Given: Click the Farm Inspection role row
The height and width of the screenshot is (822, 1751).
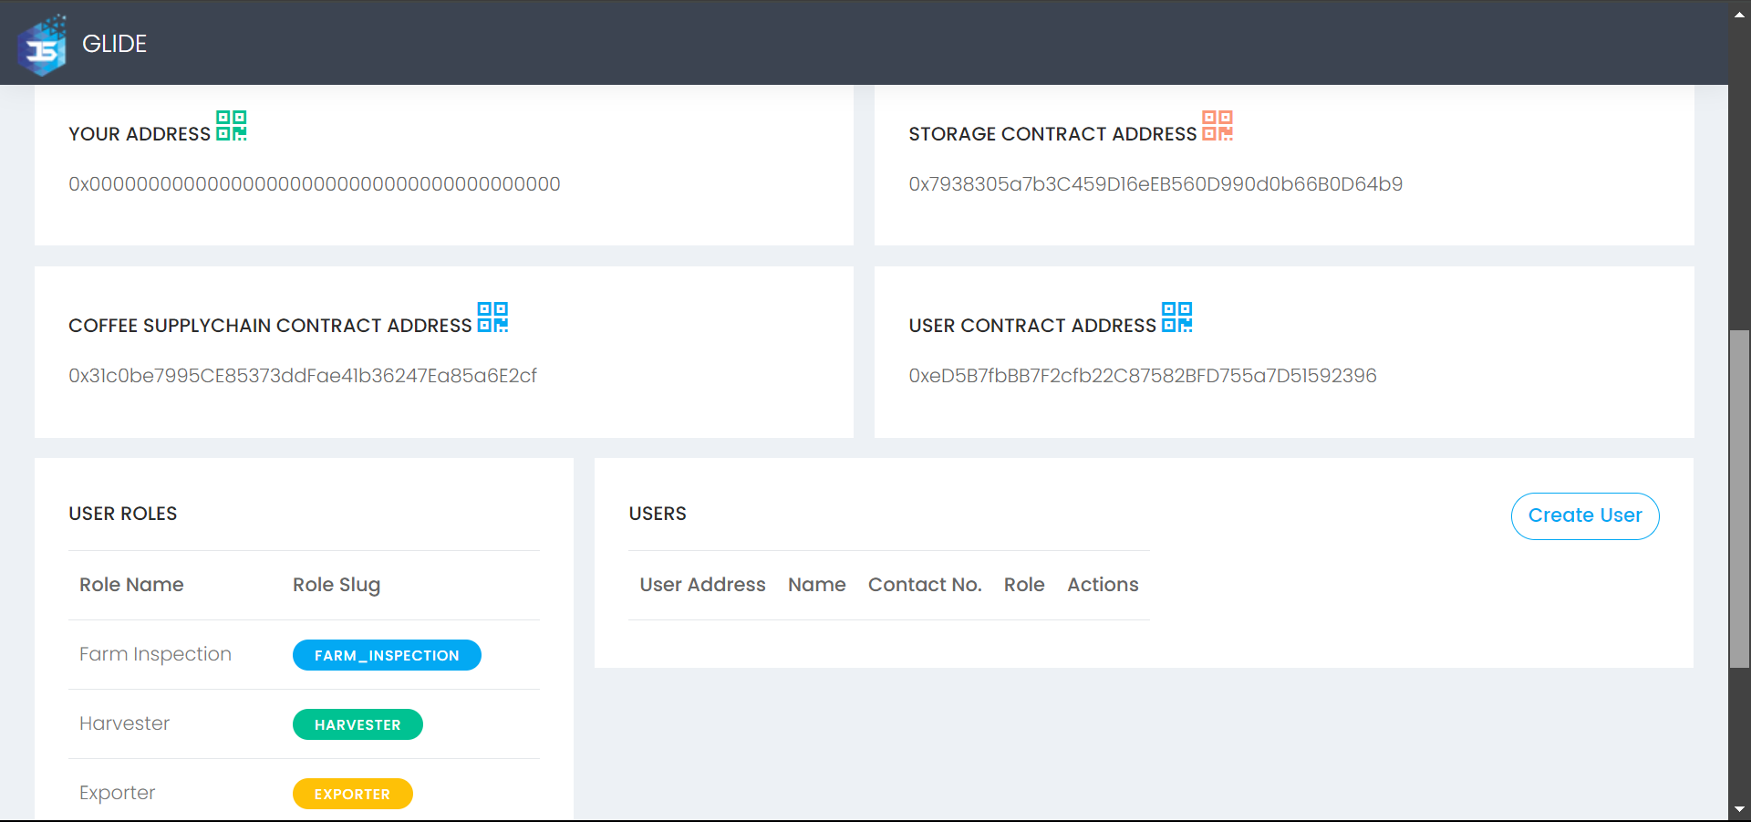Looking at the screenshot, I should pos(155,654).
